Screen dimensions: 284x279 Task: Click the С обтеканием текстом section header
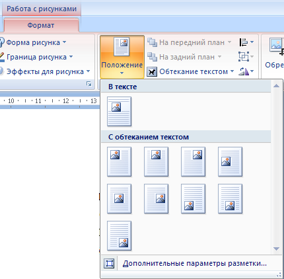point(186,137)
